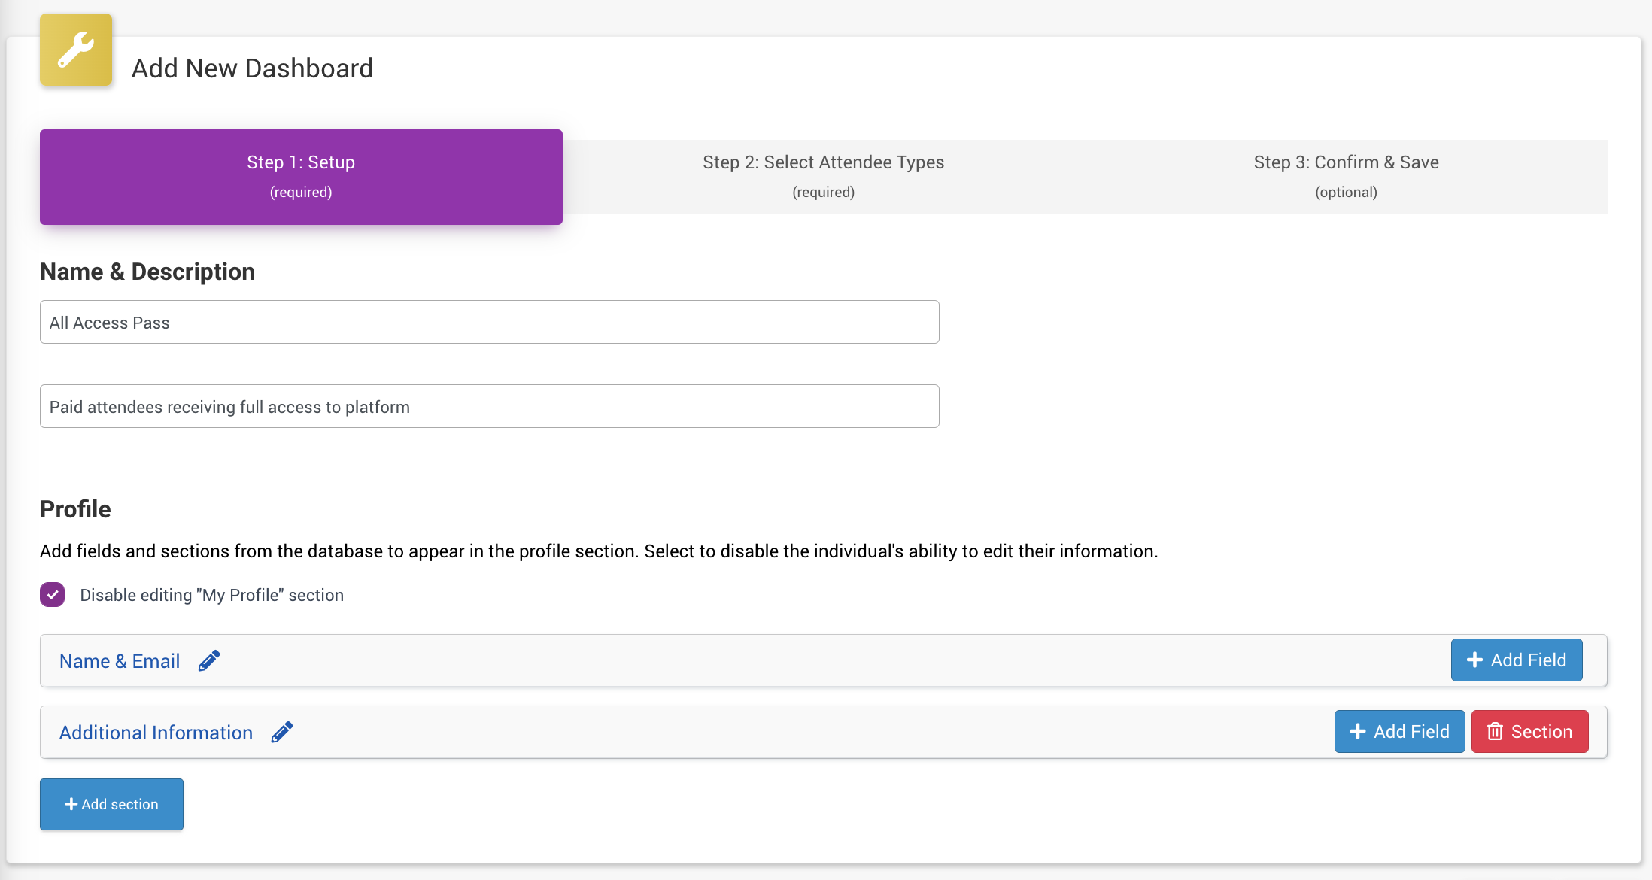Go to Step 2: Select Attendee Types
This screenshot has width=1652, height=880.
click(x=823, y=177)
